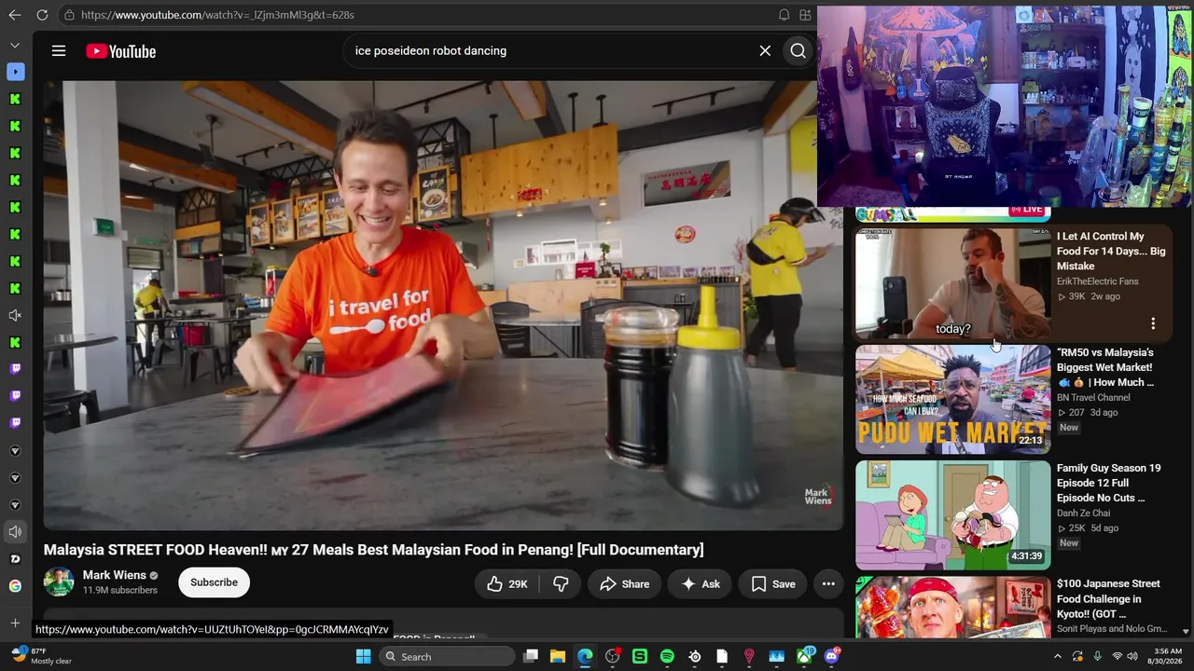Subscribe to Mark Wiens channel
This screenshot has height=671, width=1194.
pyautogui.click(x=214, y=582)
